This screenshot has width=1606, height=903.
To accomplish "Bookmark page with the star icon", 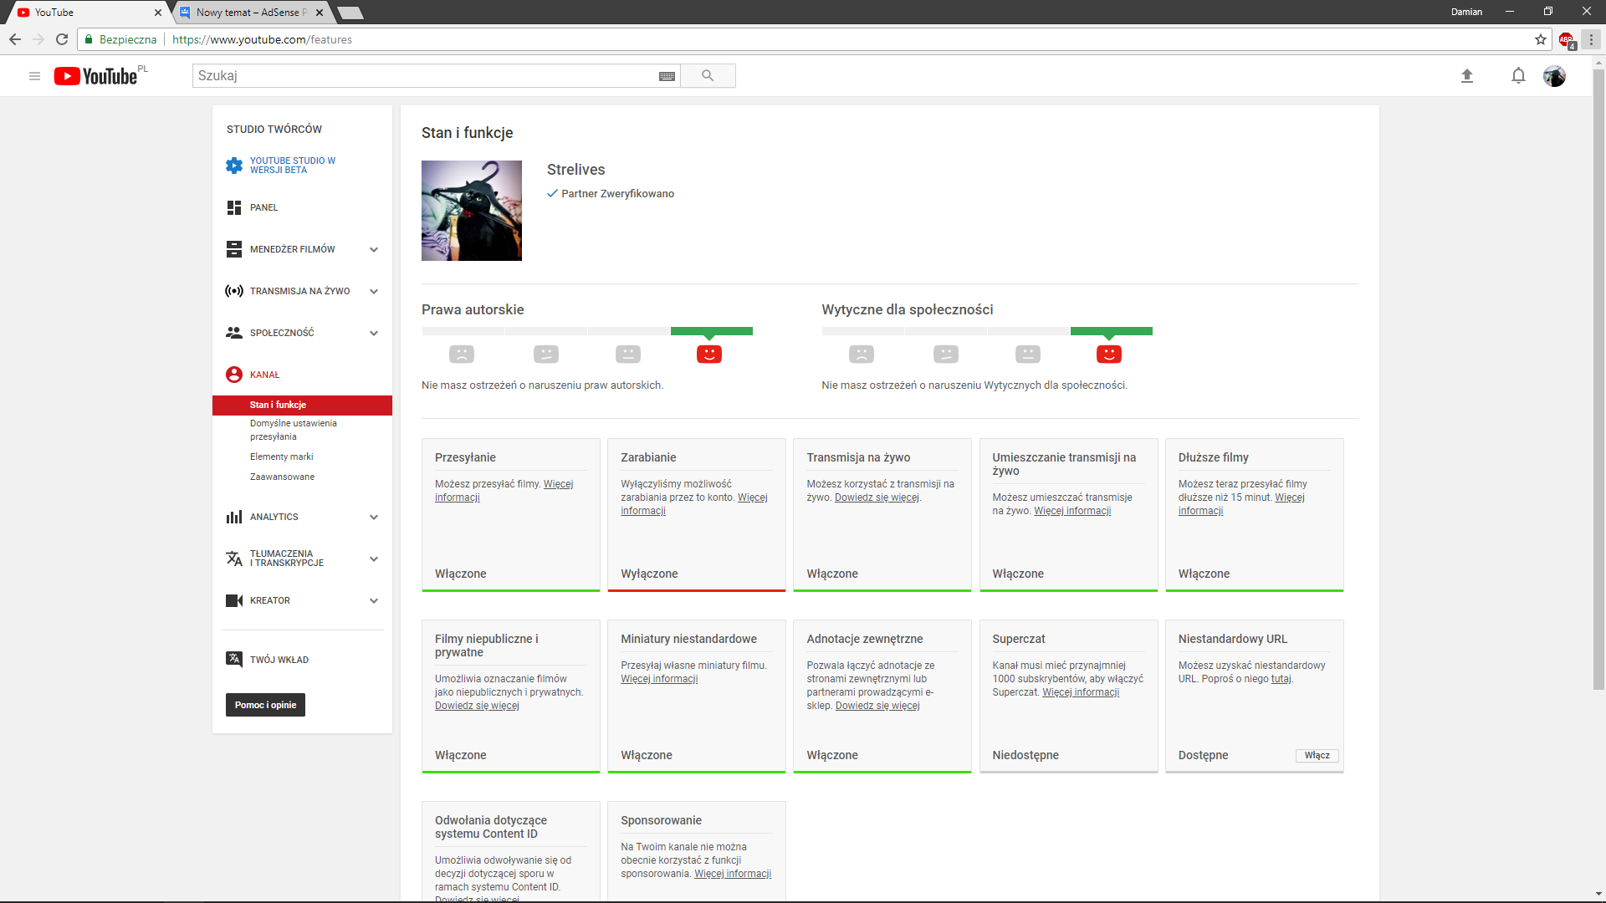I will [x=1541, y=39].
